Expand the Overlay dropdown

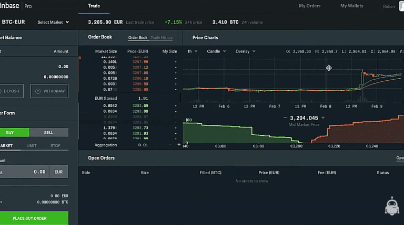click(245, 51)
